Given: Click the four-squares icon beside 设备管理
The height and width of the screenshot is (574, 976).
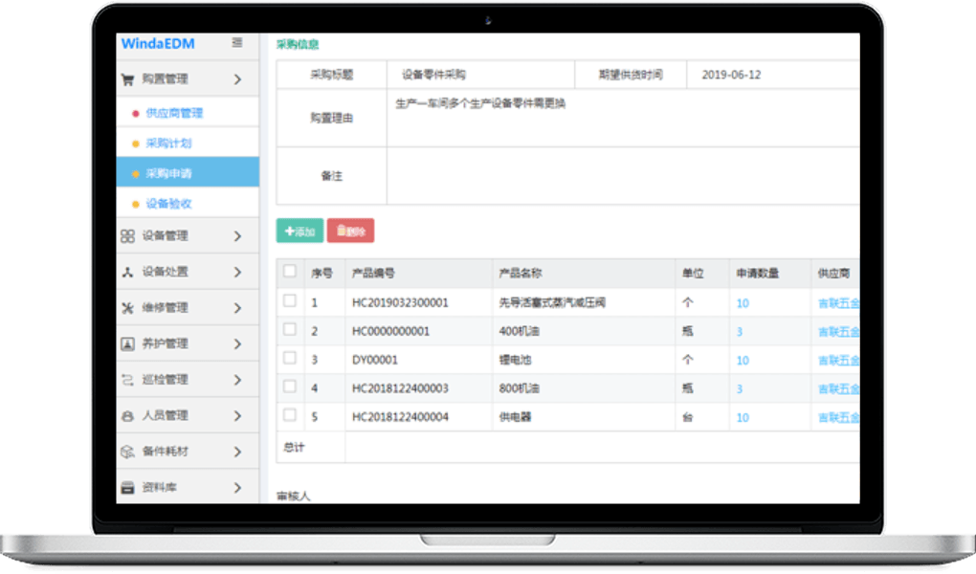Looking at the screenshot, I should [126, 235].
